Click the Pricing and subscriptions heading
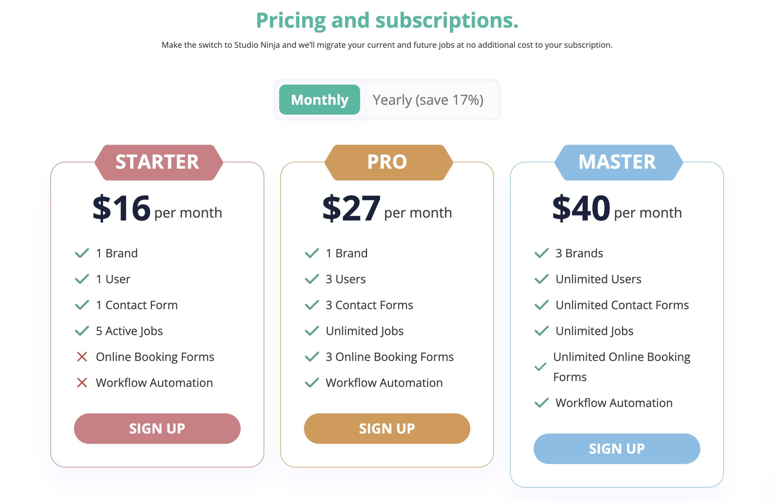 387,20
